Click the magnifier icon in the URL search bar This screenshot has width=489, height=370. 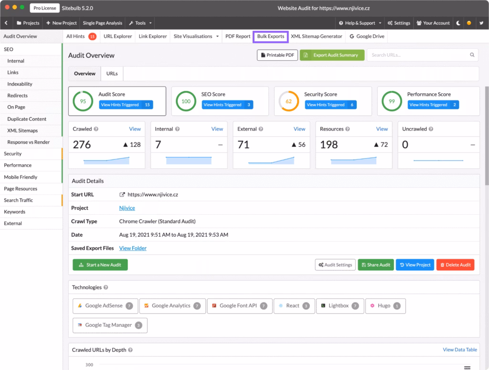click(472, 54)
